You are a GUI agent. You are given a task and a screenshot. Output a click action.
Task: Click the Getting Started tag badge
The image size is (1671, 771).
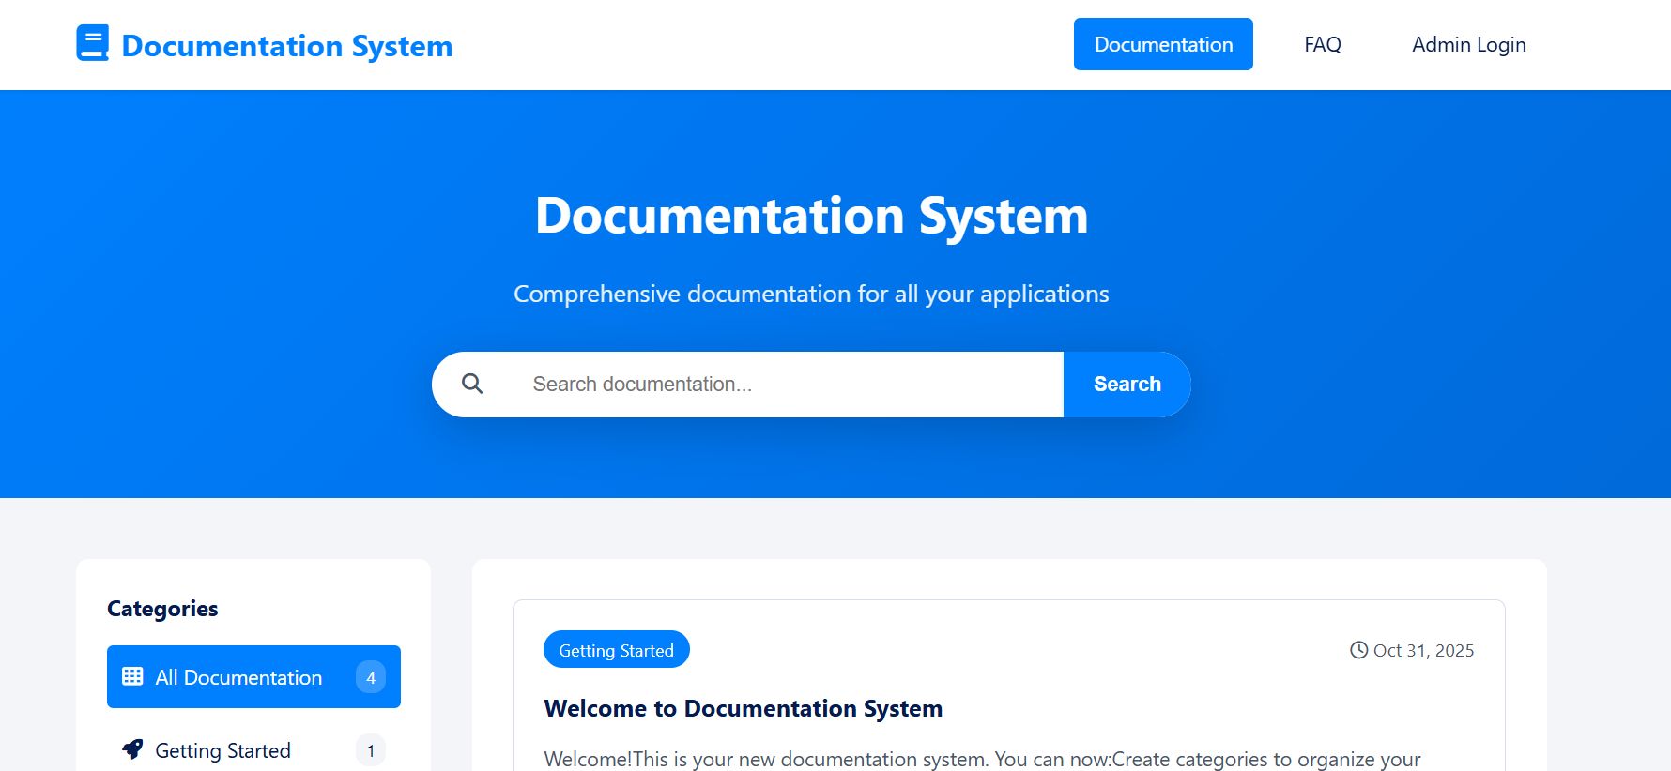click(616, 650)
